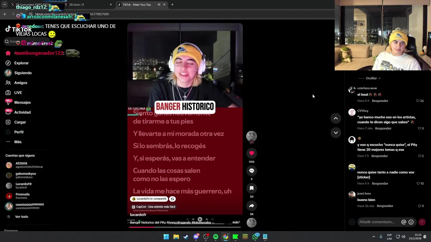The height and width of the screenshot is (242, 431).
Task: Reply to CV1Guy's comment
Action: point(383,128)
